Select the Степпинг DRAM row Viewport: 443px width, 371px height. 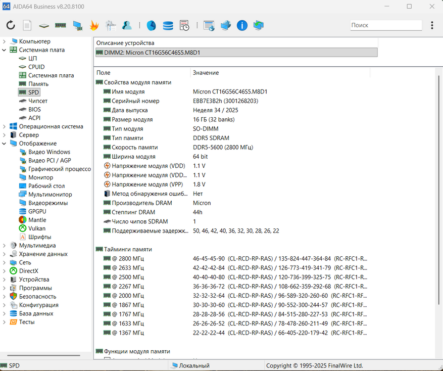pyautogui.click(x=232, y=212)
